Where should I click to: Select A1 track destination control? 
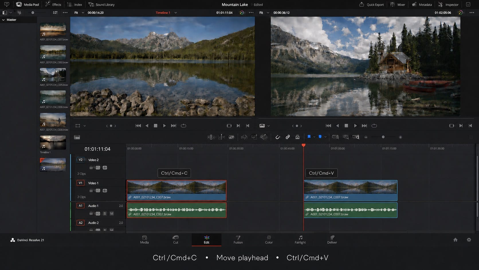click(81, 206)
